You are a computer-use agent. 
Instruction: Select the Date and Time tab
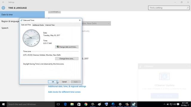click(x=26, y=25)
